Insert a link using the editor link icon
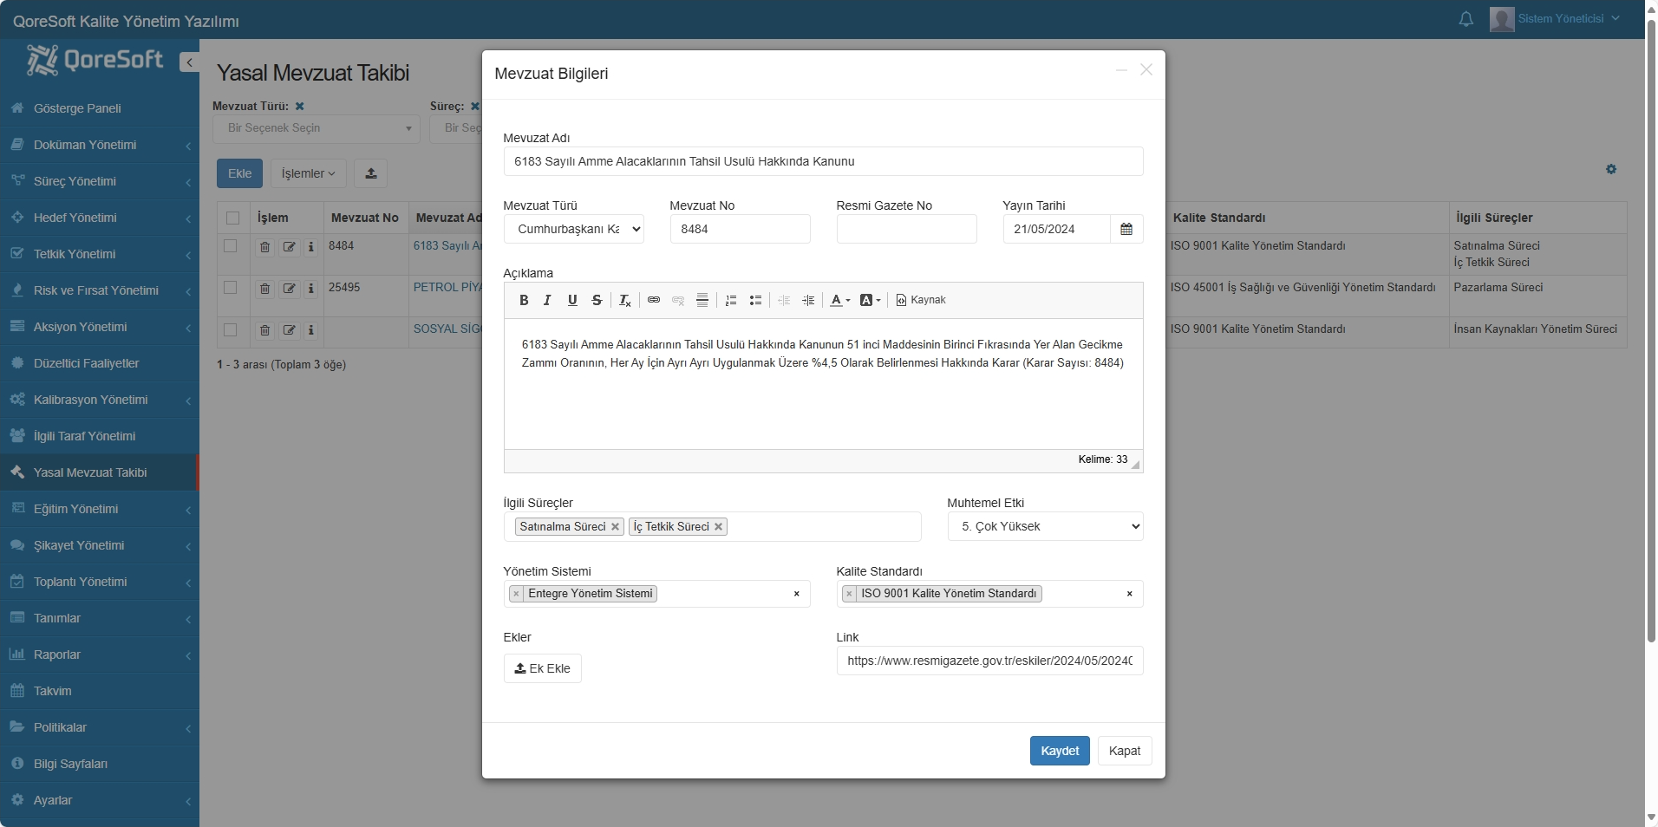This screenshot has height=827, width=1658. (x=654, y=300)
